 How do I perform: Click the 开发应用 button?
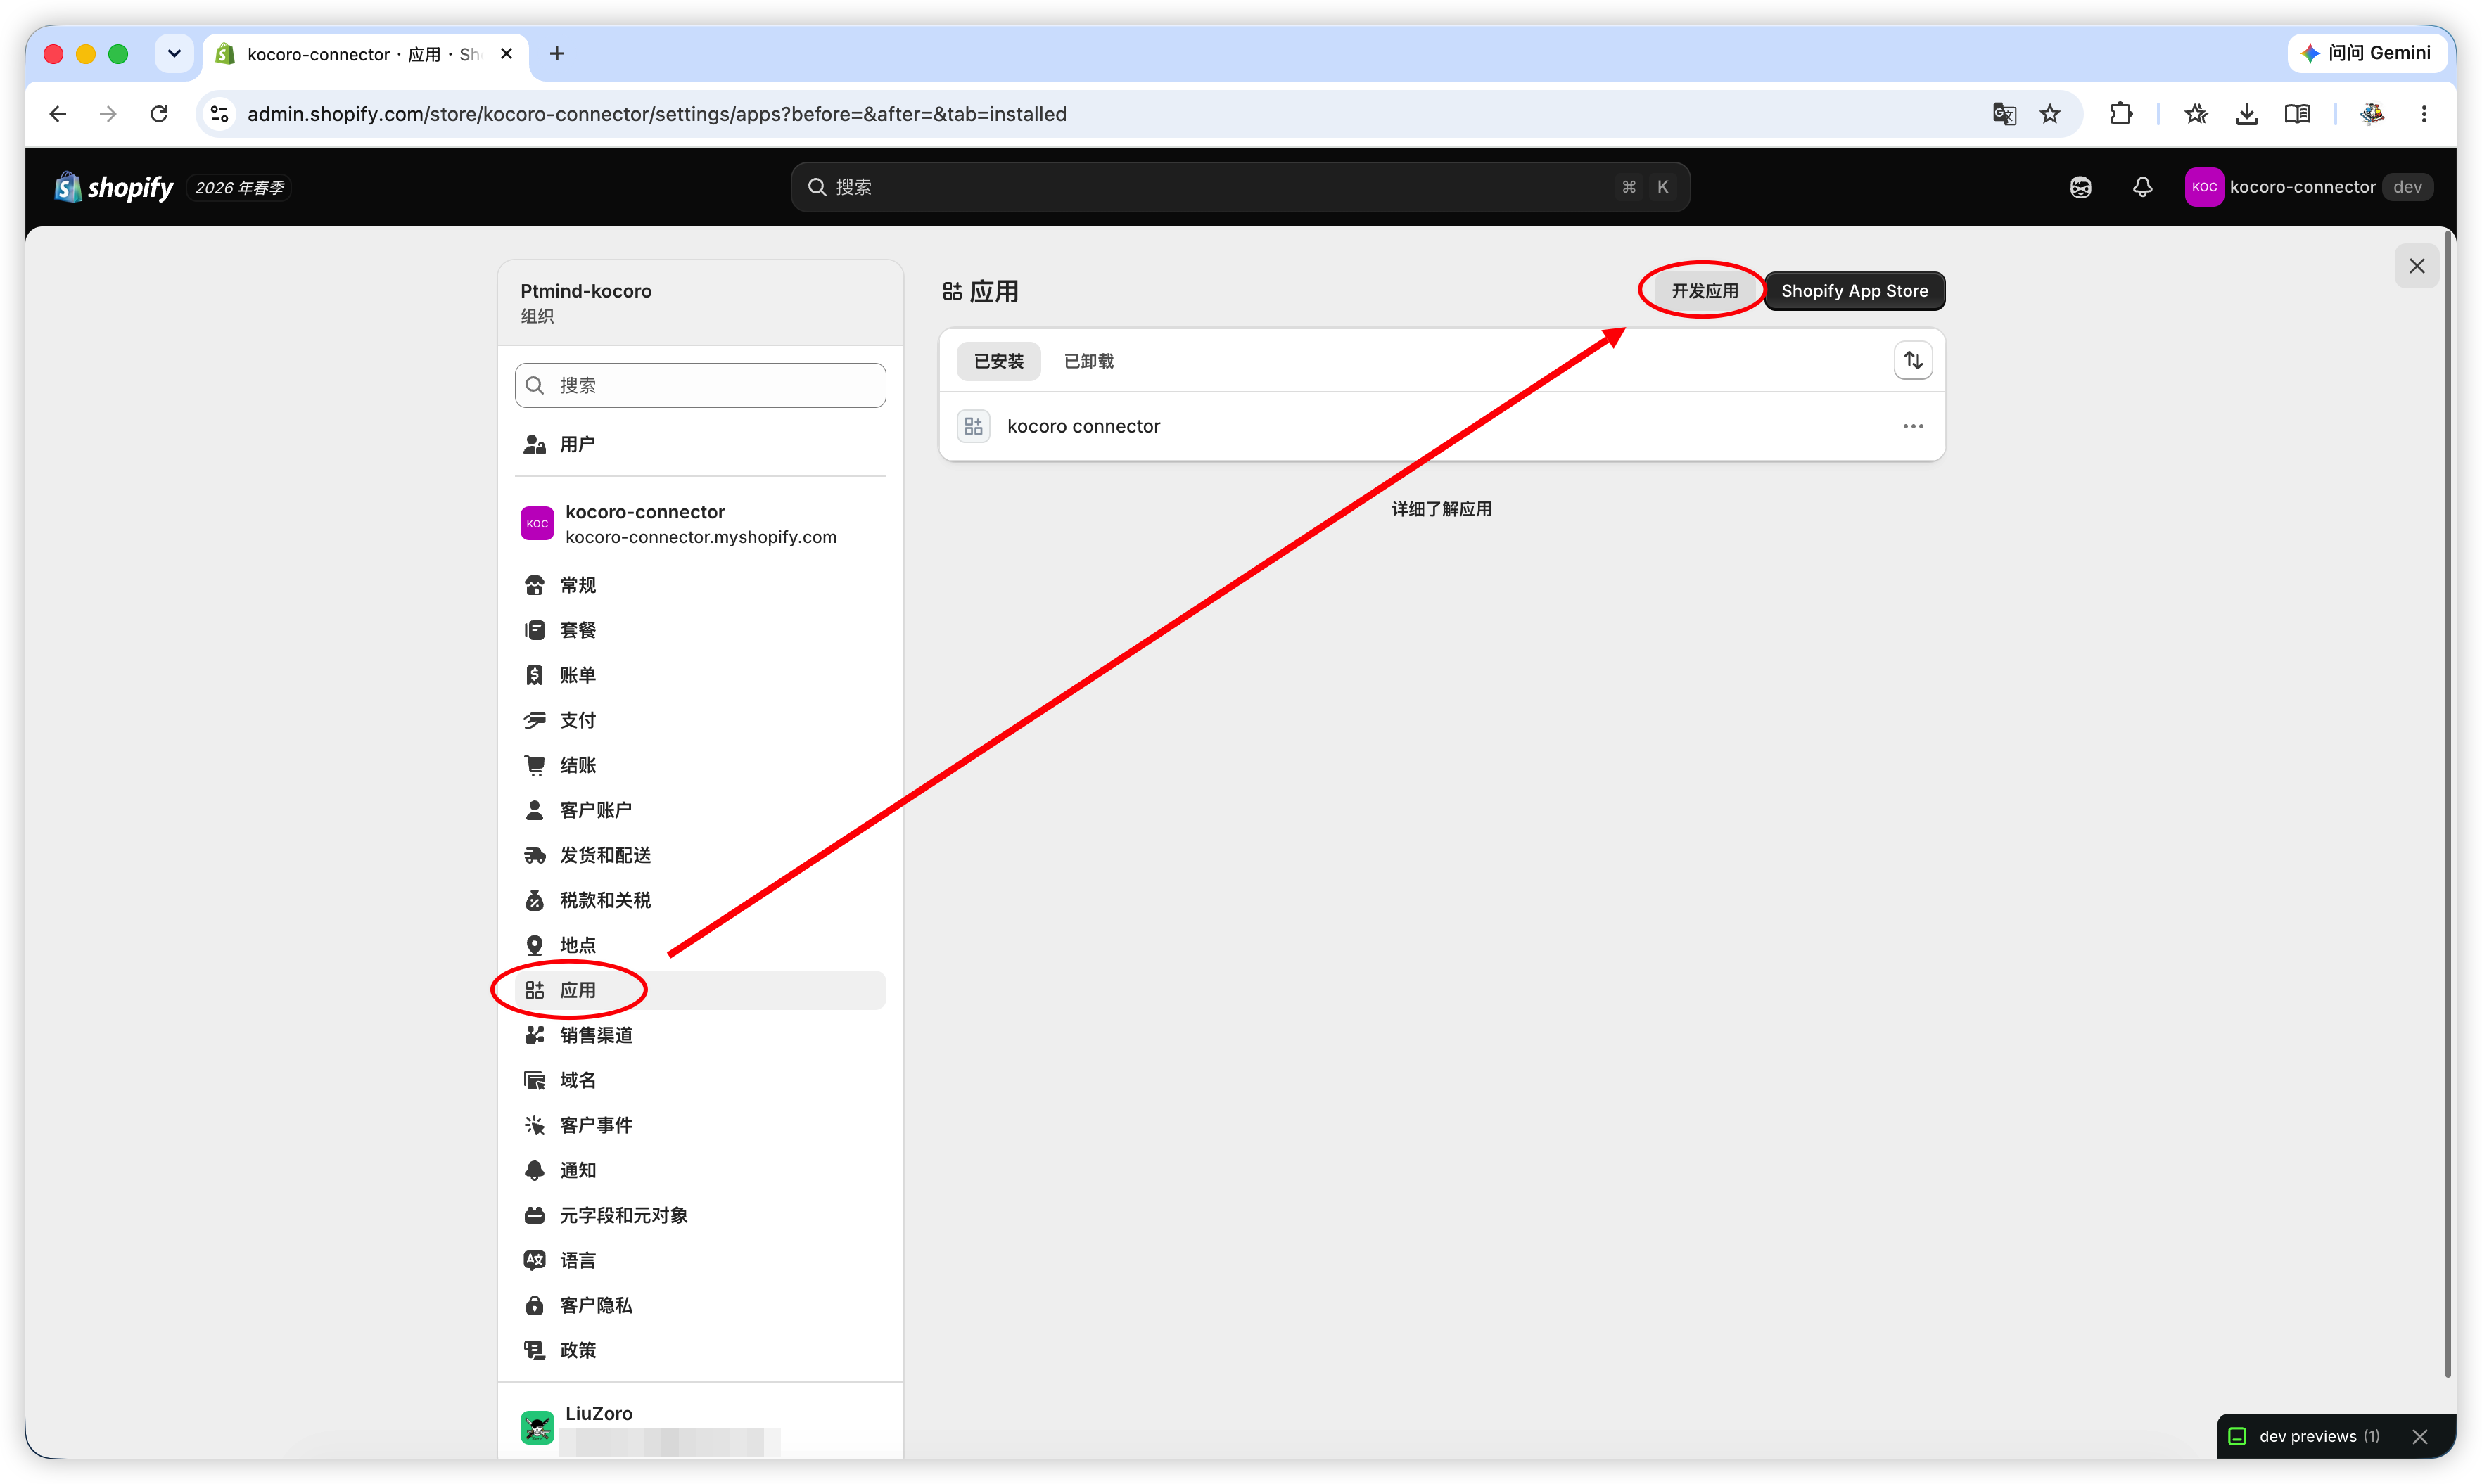1704,291
